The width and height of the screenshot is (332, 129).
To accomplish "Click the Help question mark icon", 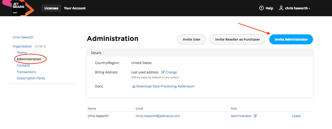I will tap(261, 8).
